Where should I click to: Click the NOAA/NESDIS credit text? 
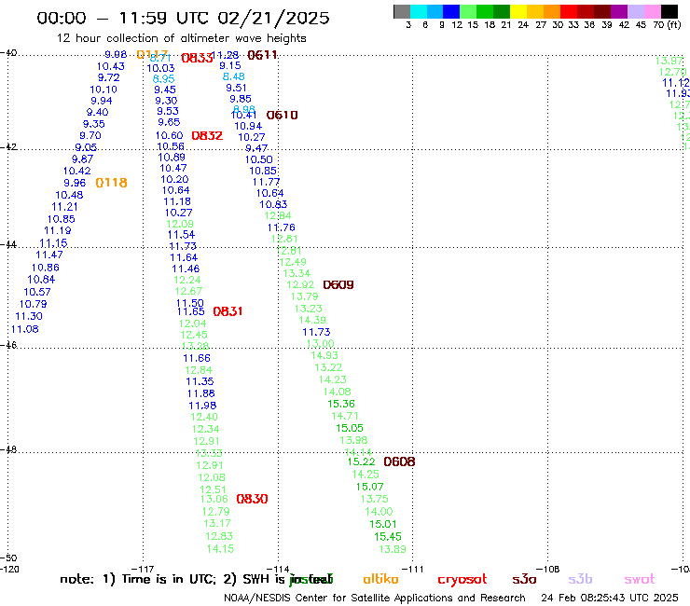coord(375,598)
